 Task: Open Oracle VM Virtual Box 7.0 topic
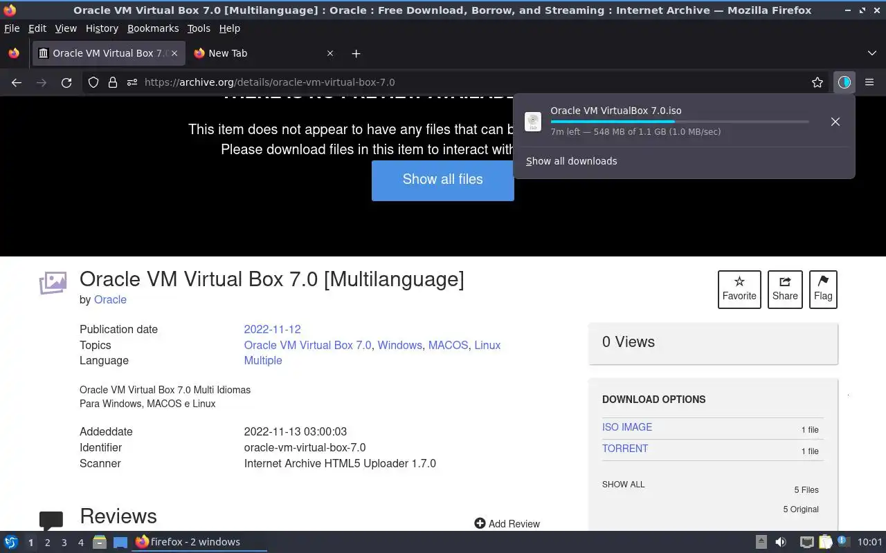coord(307,345)
